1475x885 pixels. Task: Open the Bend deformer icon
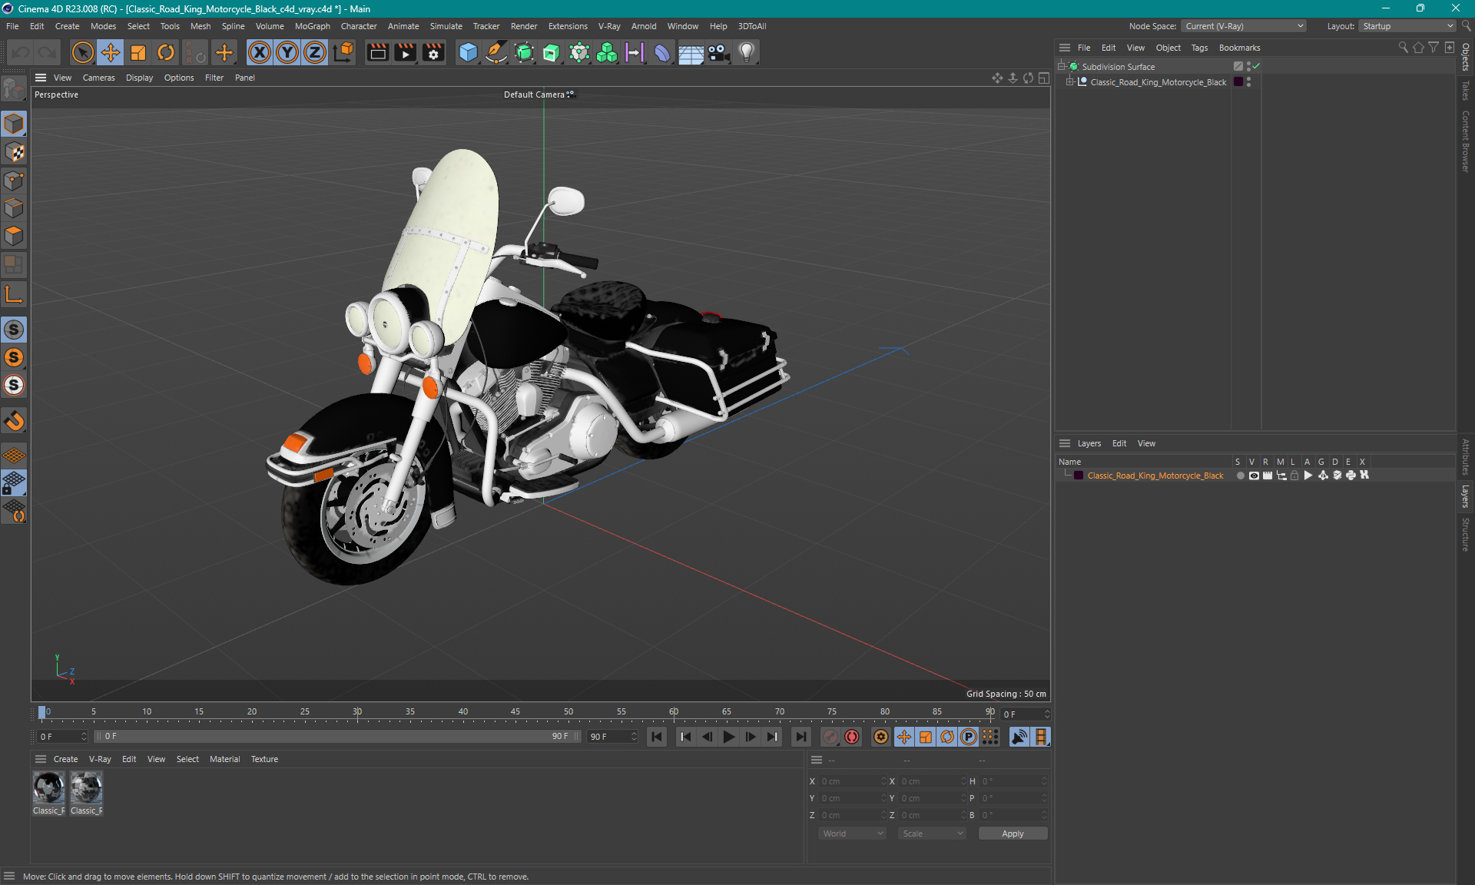(662, 52)
